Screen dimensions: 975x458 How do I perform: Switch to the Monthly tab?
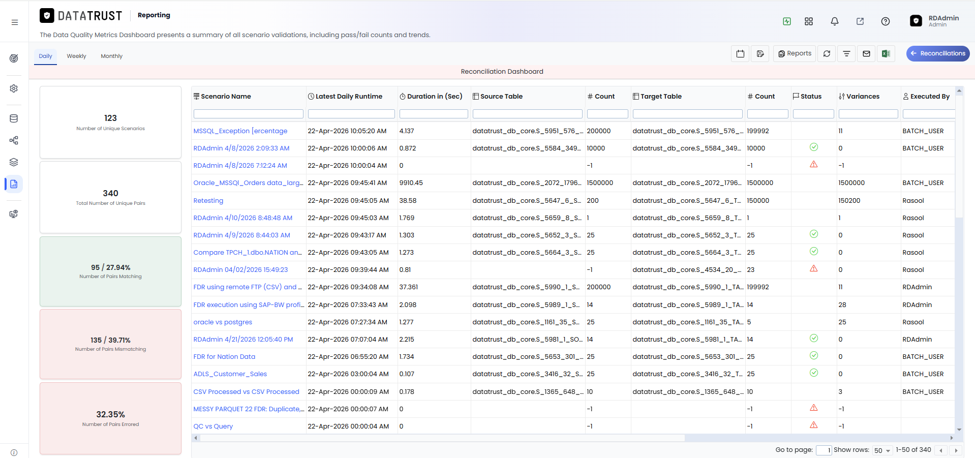click(112, 56)
